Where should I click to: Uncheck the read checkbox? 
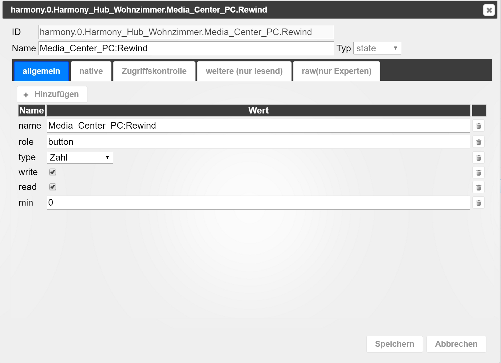pos(53,187)
